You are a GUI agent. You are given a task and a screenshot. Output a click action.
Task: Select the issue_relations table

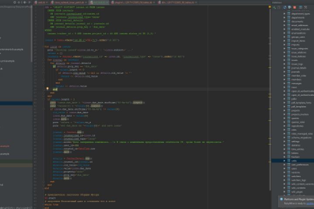click(299, 52)
